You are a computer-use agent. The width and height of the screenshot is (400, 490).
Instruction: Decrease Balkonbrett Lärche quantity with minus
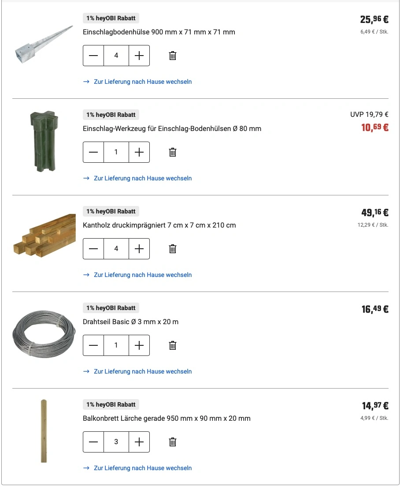[x=93, y=442]
